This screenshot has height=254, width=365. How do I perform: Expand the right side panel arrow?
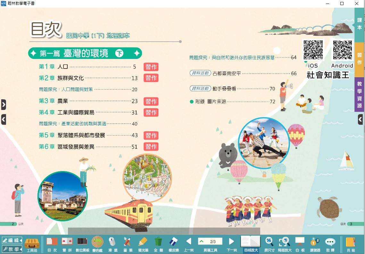click(360, 120)
